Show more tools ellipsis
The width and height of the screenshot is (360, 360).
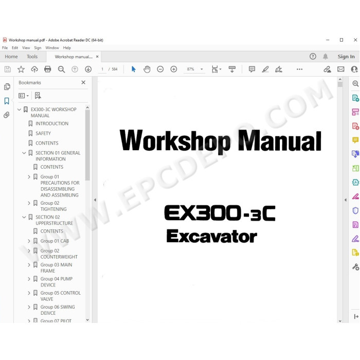pos(299,69)
